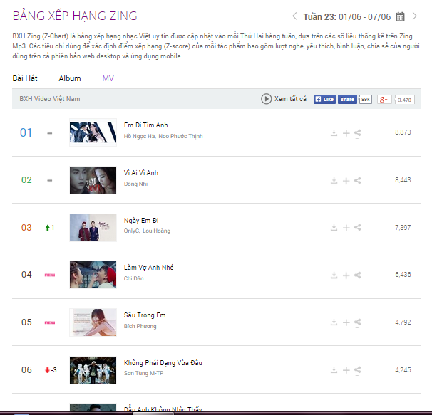The image size is (432, 415).
Task: Click the Google +1 button
Action: tap(384, 100)
